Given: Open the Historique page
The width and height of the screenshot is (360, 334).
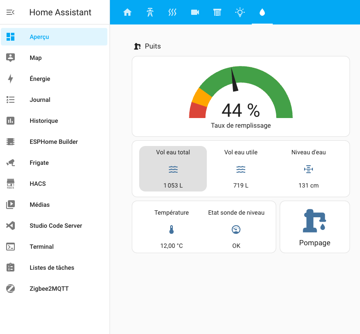Looking at the screenshot, I should point(54,121).
